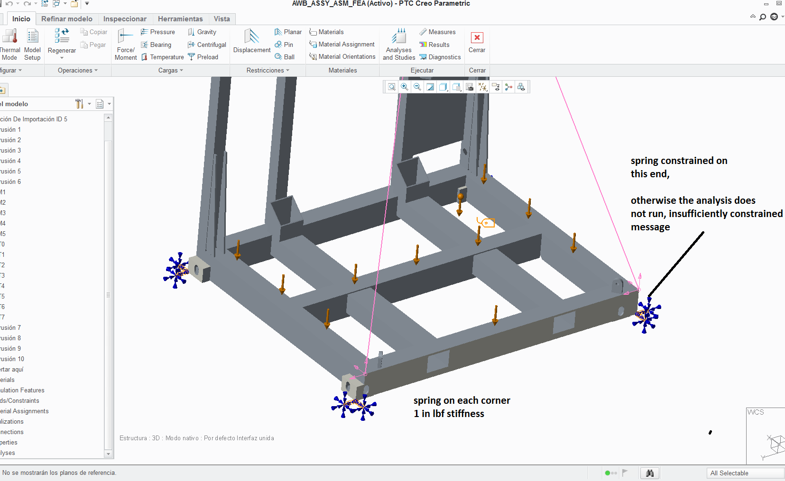Open the Cargas group dropdown
The image size is (785, 481).
pyautogui.click(x=171, y=70)
